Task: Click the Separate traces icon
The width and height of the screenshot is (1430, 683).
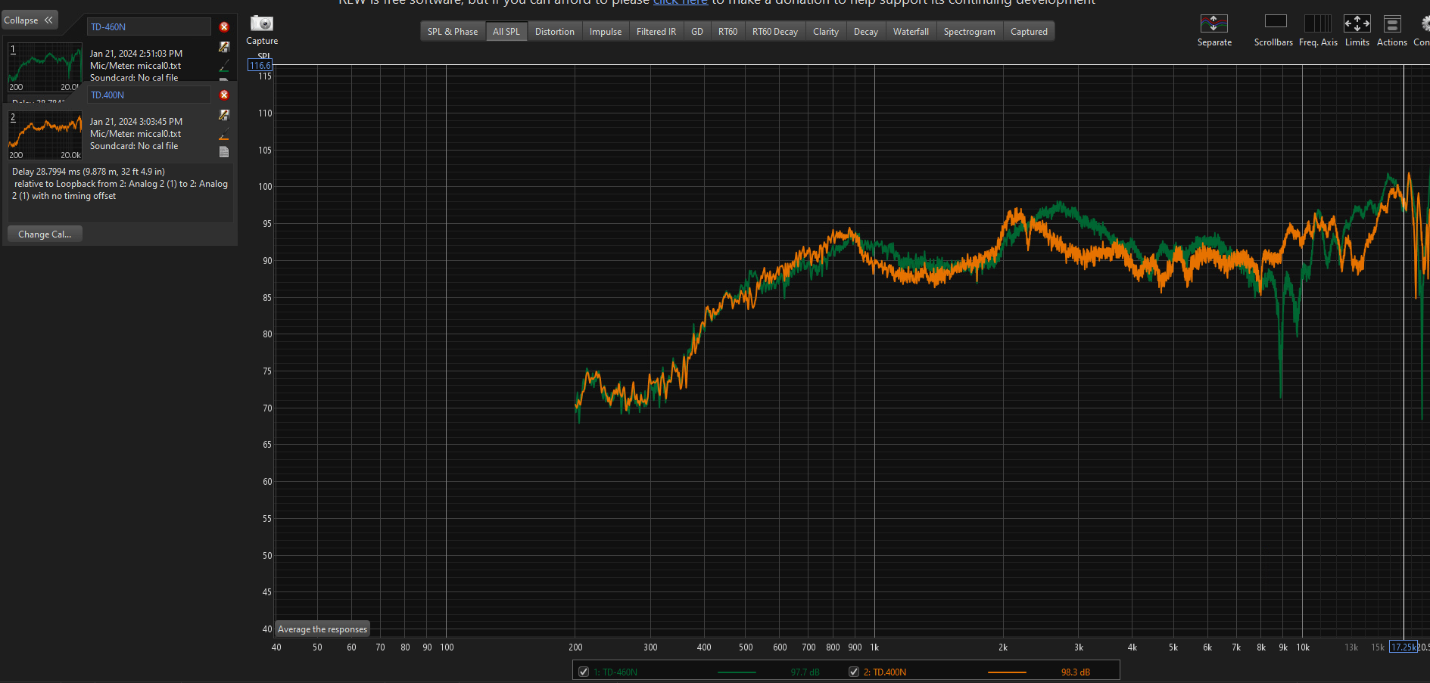Action: click(x=1213, y=23)
